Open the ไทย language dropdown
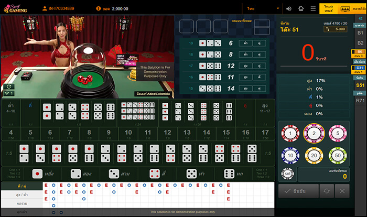 tap(263, 9)
